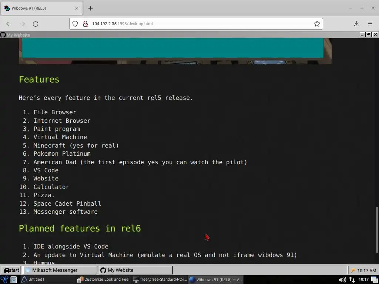Click the insecure connection padlock icon

pyautogui.click(x=85, y=24)
